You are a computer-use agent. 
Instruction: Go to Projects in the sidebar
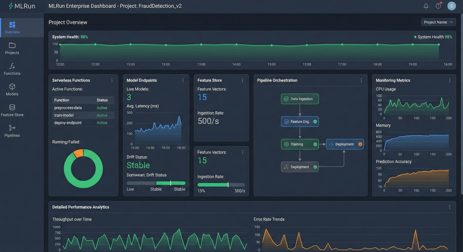[12, 48]
